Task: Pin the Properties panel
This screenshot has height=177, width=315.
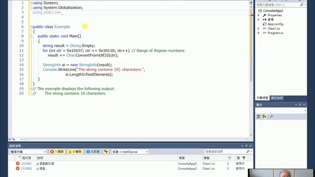Action: click(x=300, y=105)
